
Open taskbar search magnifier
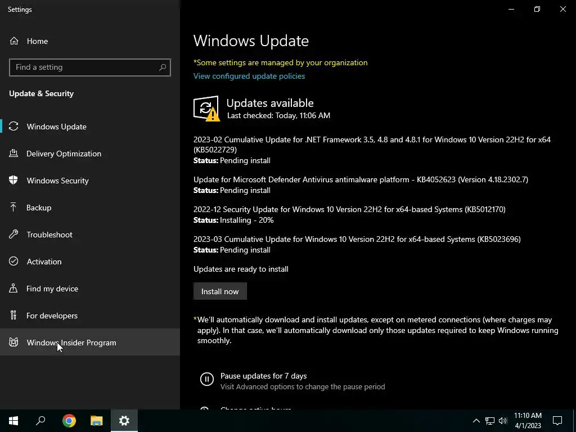coord(40,421)
